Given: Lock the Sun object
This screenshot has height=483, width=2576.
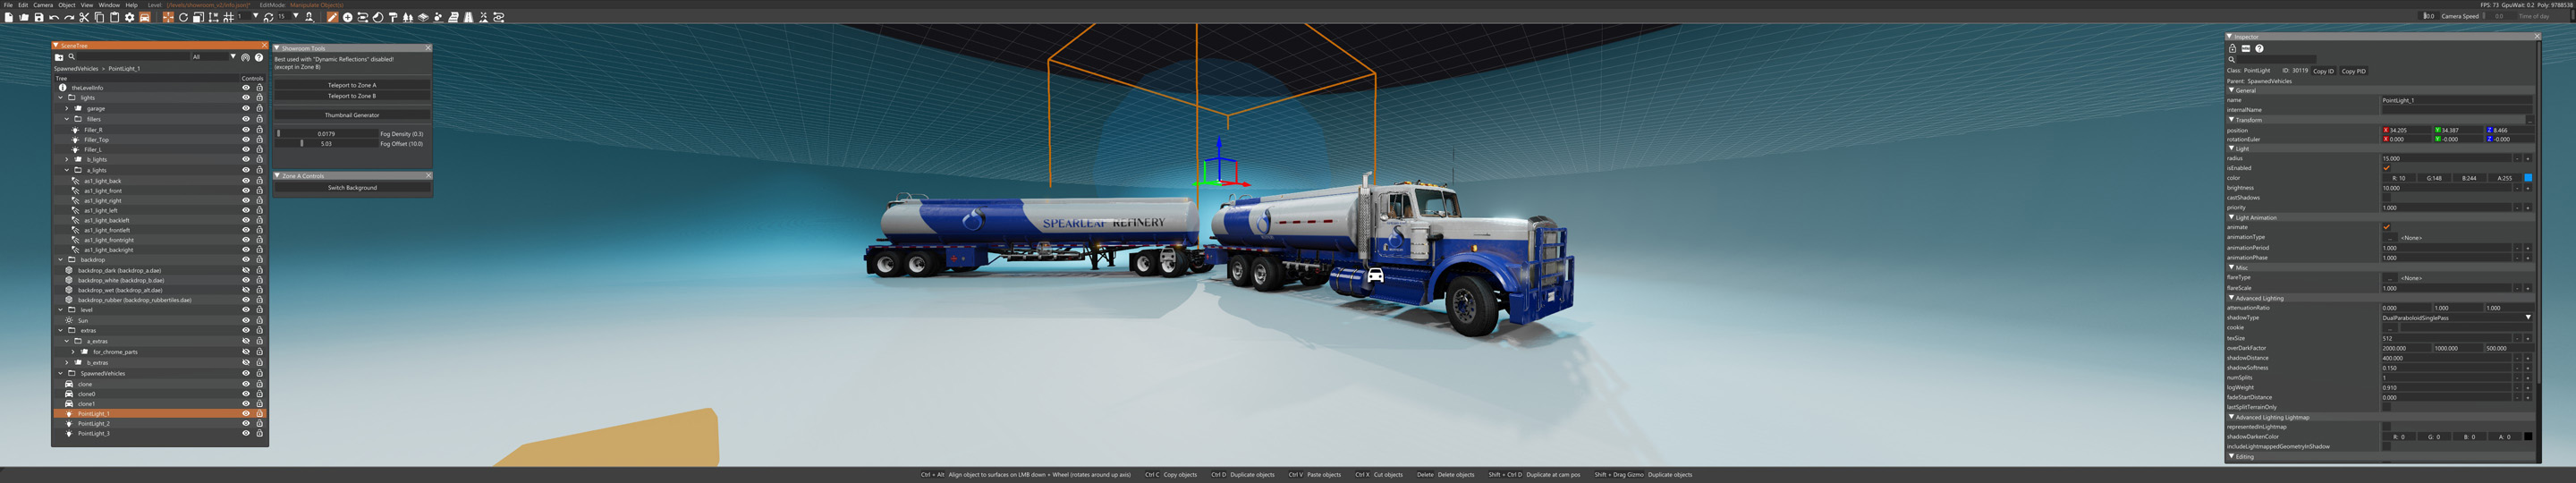Looking at the screenshot, I should [259, 321].
